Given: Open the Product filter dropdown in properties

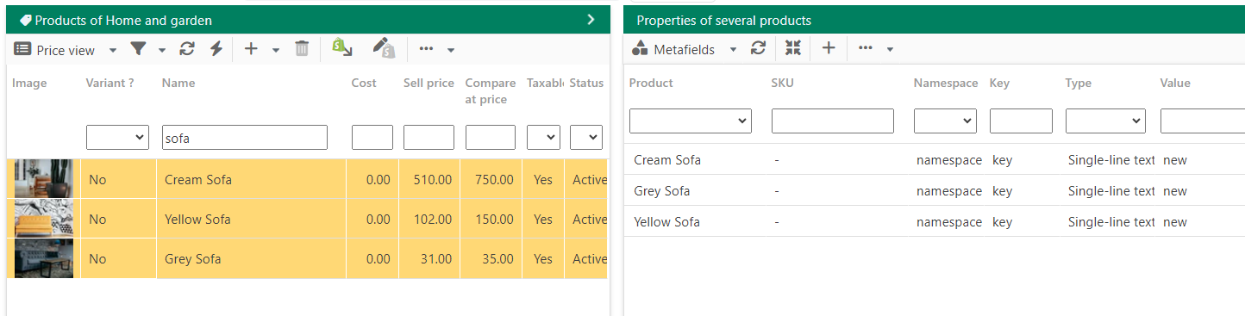Looking at the screenshot, I should tap(691, 121).
